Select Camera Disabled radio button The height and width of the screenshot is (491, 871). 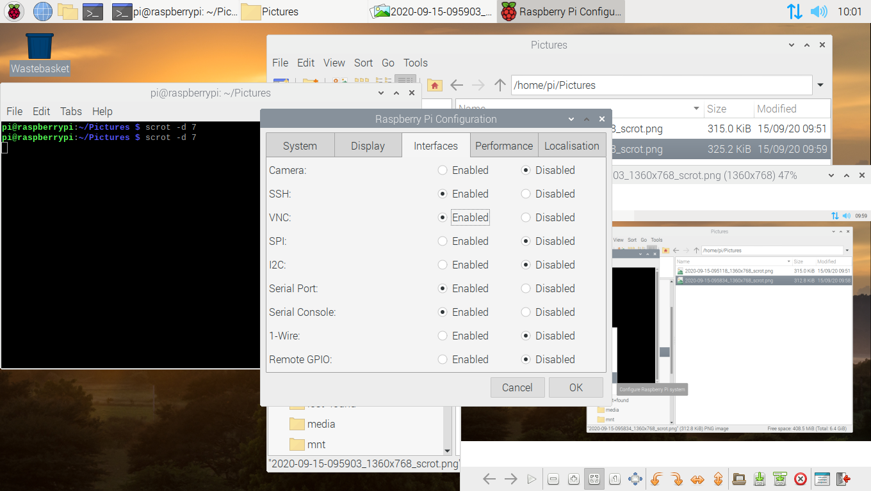coord(526,170)
